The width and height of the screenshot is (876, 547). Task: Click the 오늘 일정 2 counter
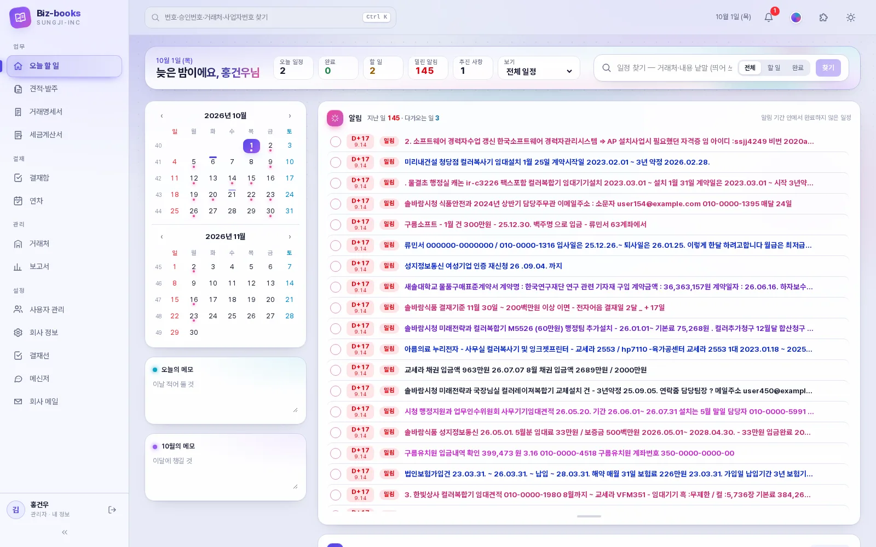coord(293,68)
